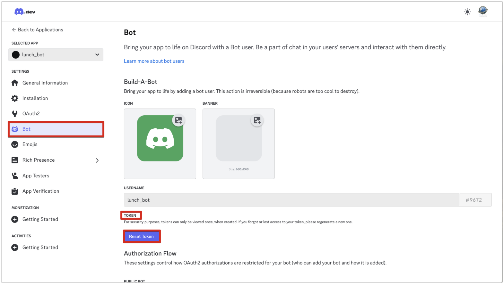Click the back arrow icon
The height and width of the screenshot is (284, 504).
(x=14, y=30)
